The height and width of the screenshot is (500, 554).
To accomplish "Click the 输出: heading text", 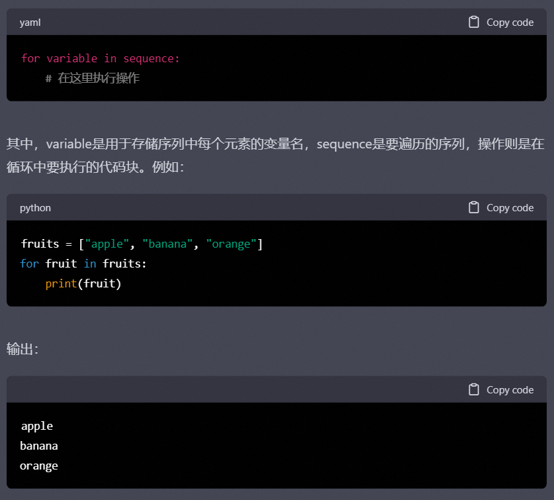I will coord(23,349).
